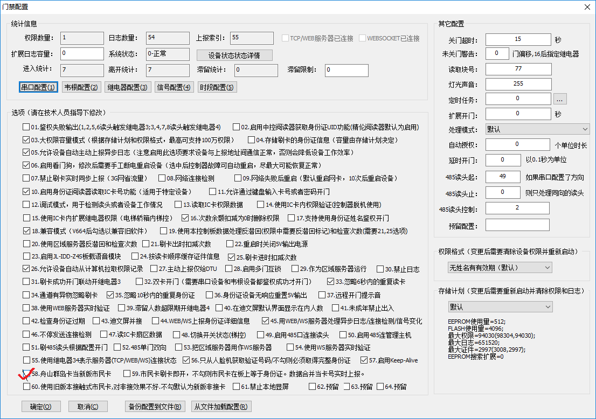Enable 12.调试模式 checkbox

coord(26,204)
